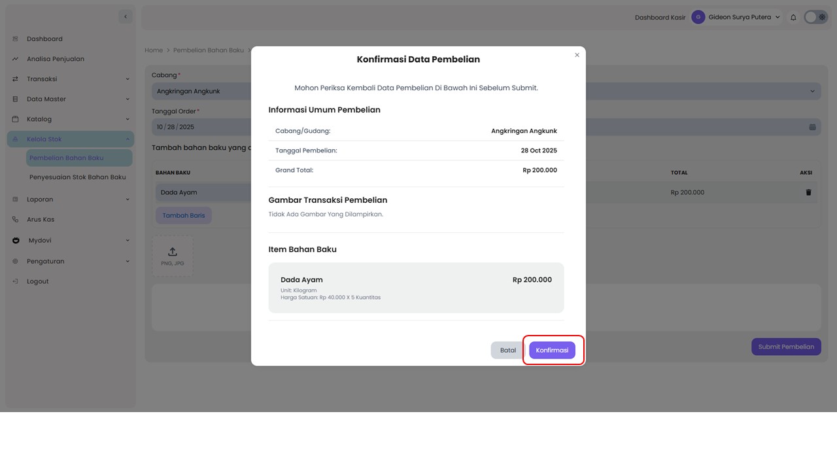Image resolution: width=837 pixels, height=471 pixels.
Task: Open the Gideon Surya Putera user dropdown
Action: pyautogui.click(x=736, y=18)
